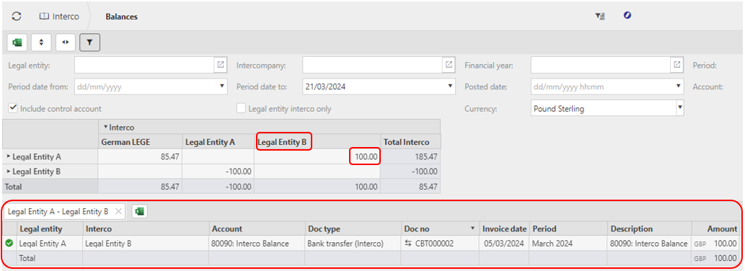Export balances grid to Excel from the toolbar
This screenshot has width=745, height=271.
click(x=17, y=43)
